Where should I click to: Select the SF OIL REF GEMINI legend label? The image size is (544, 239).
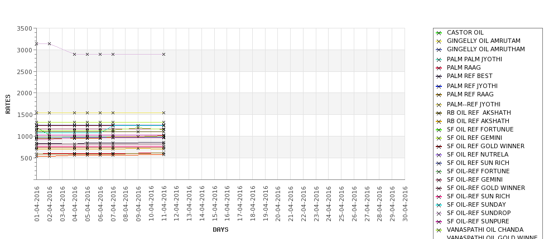pos(474,138)
